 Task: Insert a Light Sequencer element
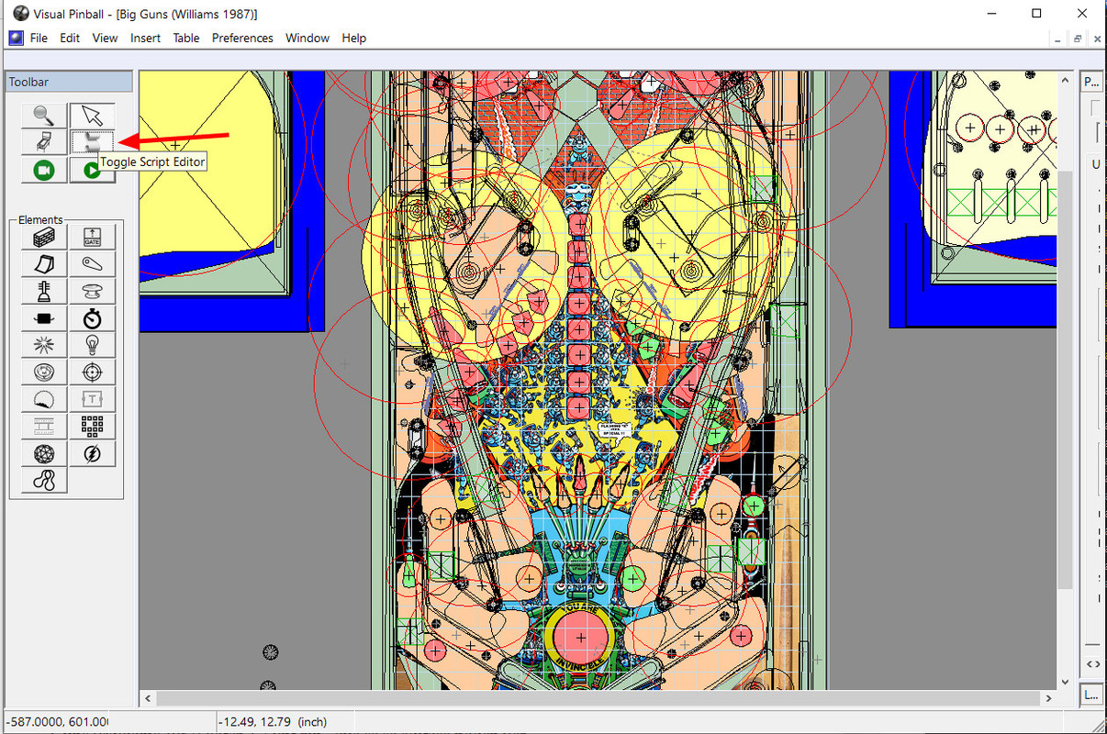[x=93, y=426]
